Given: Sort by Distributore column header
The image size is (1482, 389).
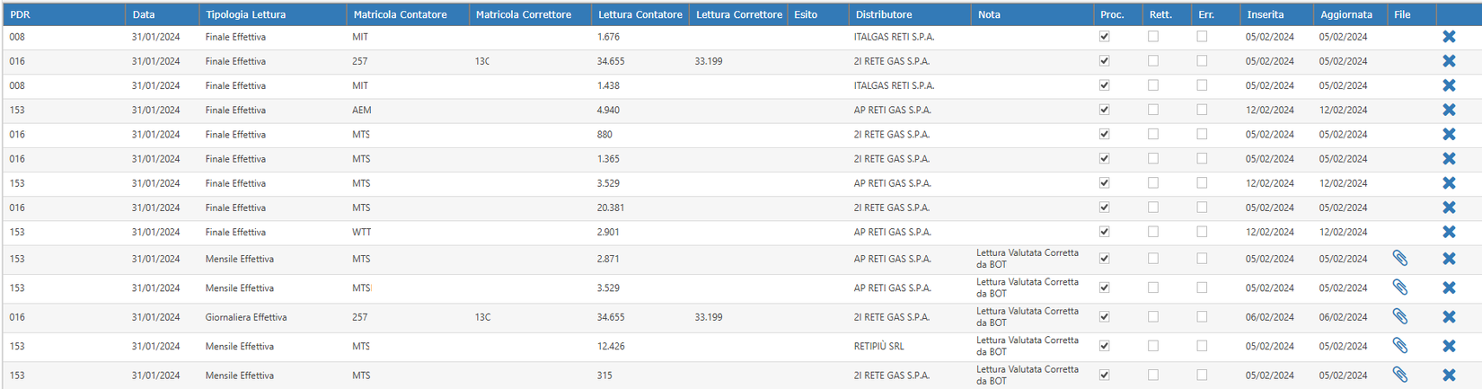Looking at the screenshot, I should [884, 14].
